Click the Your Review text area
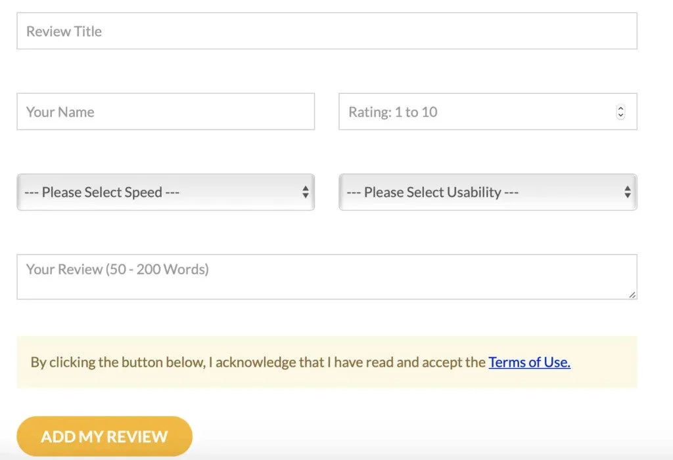Screen dimensions: 673x460 [x=327, y=276]
